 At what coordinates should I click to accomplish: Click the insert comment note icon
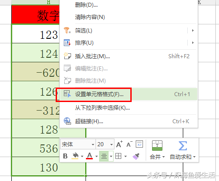(67, 56)
